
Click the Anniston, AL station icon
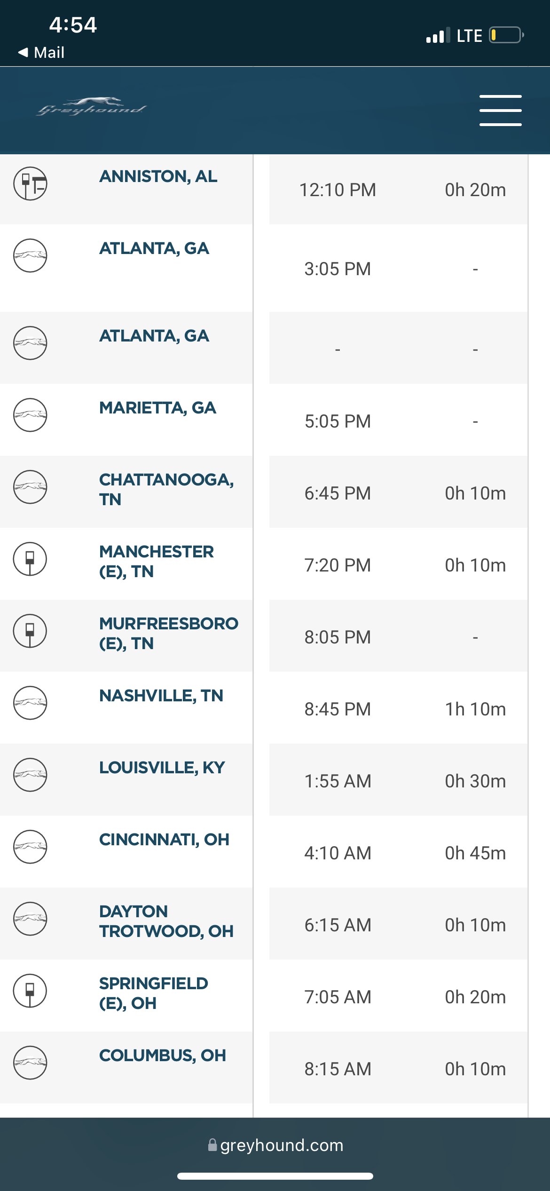point(30,183)
